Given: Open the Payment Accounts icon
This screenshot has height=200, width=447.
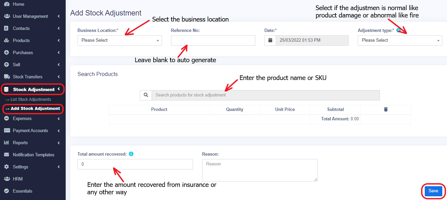Looking at the screenshot, I should pyautogui.click(x=7, y=130).
